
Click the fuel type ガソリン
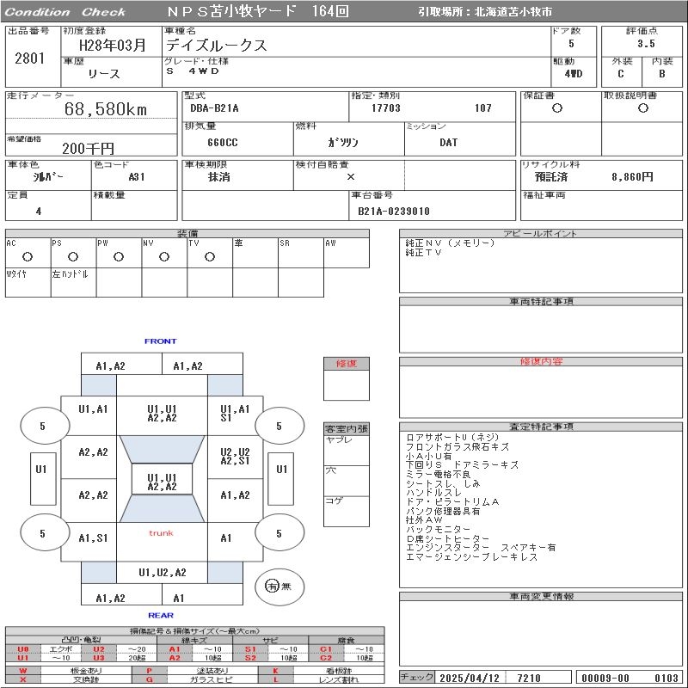coord(343,142)
